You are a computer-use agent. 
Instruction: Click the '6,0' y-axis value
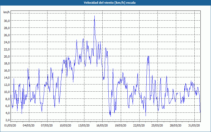7,106
